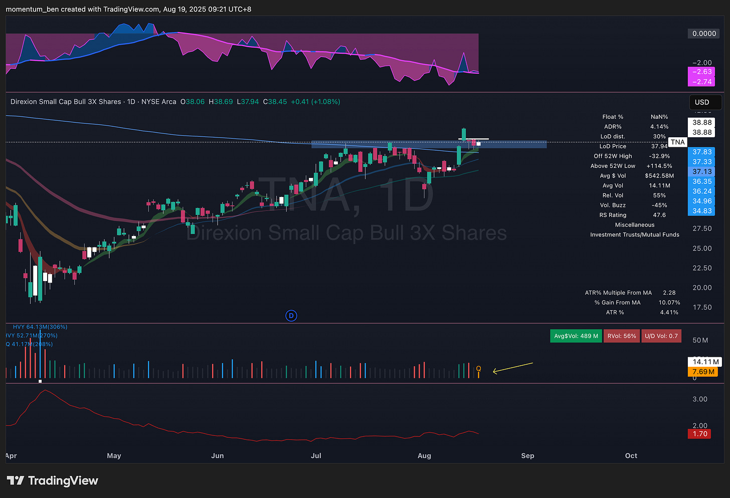730x498 pixels.
Task: Click the LoD Price 37.94 value
Action: click(659, 146)
